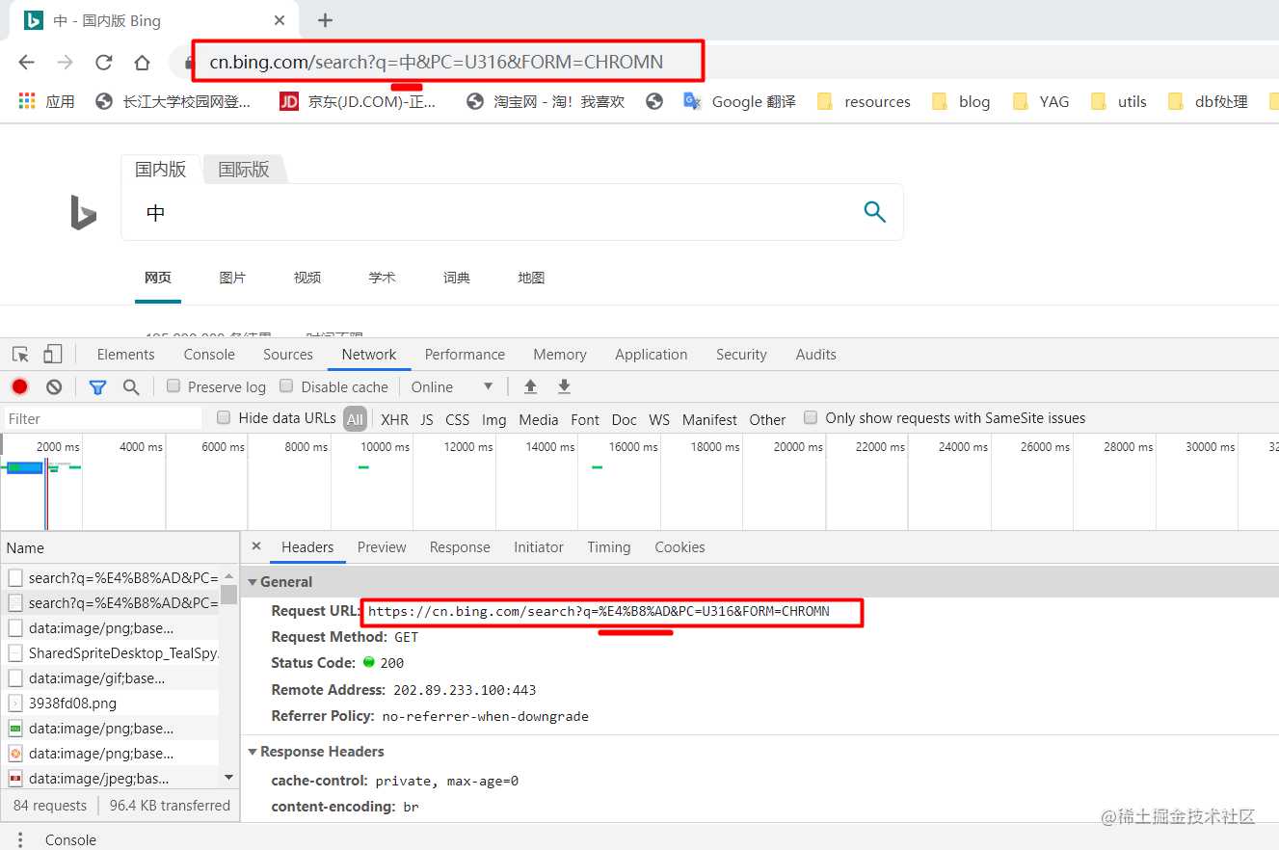1279x850 pixels.
Task: Open the resources bookmark folder
Action: point(864,101)
